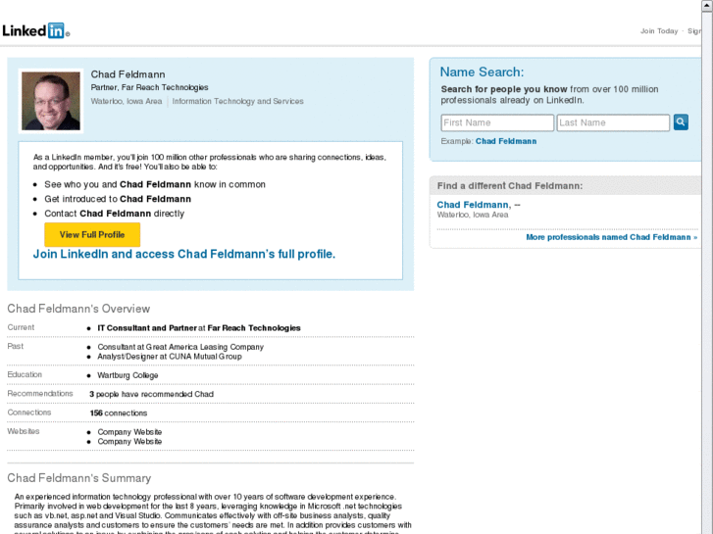Click the blue search magnifier button
The image size is (713, 534).
coord(681,122)
